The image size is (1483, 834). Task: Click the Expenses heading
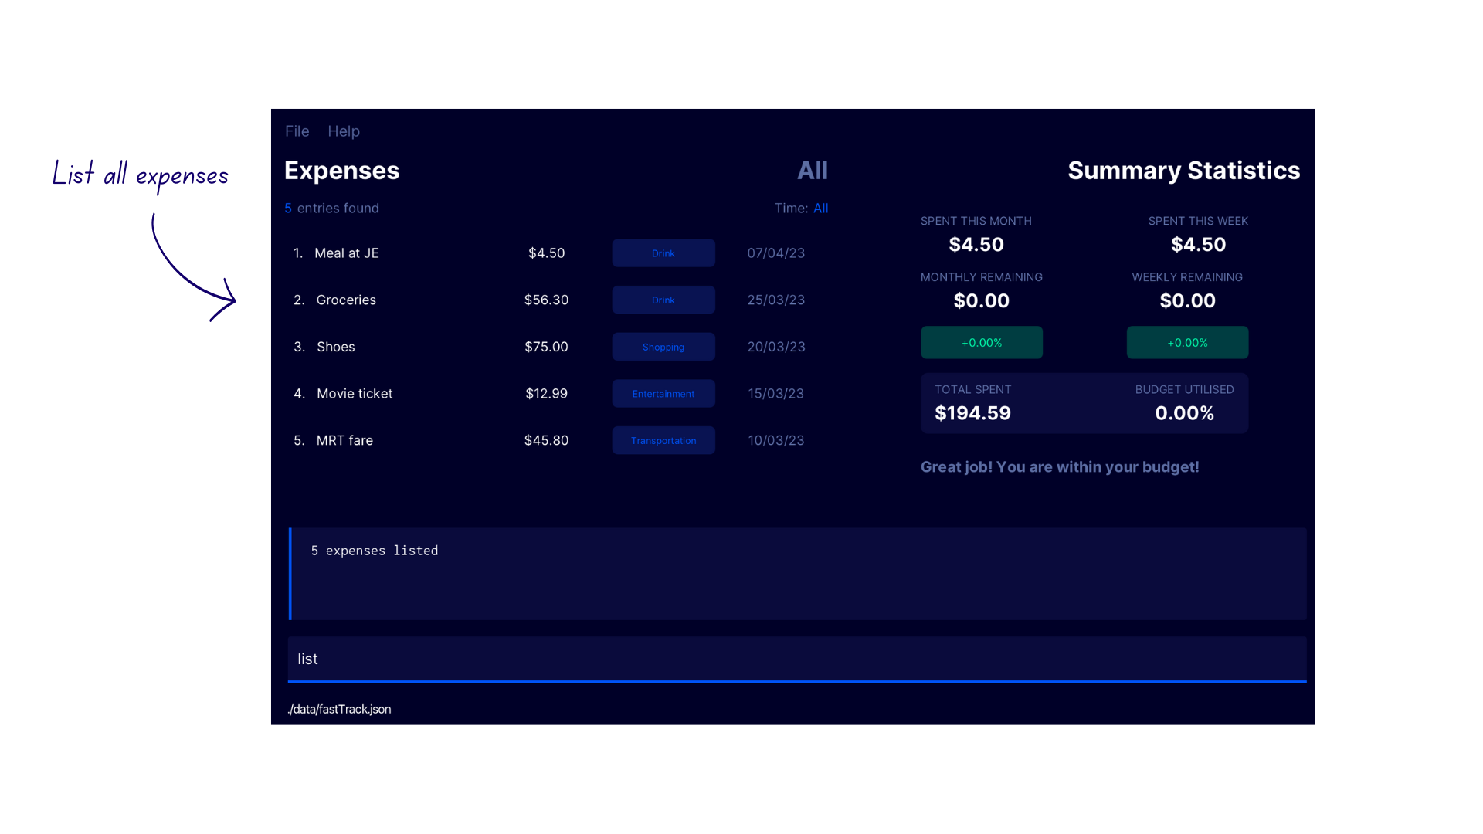click(x=341, y=171)
